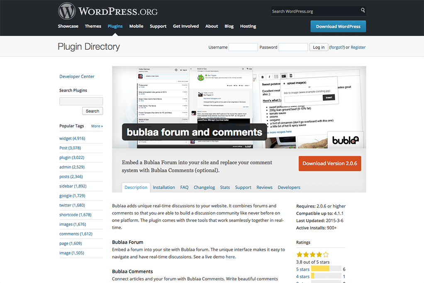The width and height of the screenshot is (424, 283).
Task: Switch to the plugin Support tab
Action: tap(243, 188)
